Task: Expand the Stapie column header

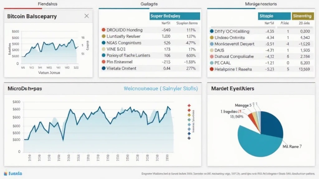Action: pyautogui.click(x=274, y=16)
